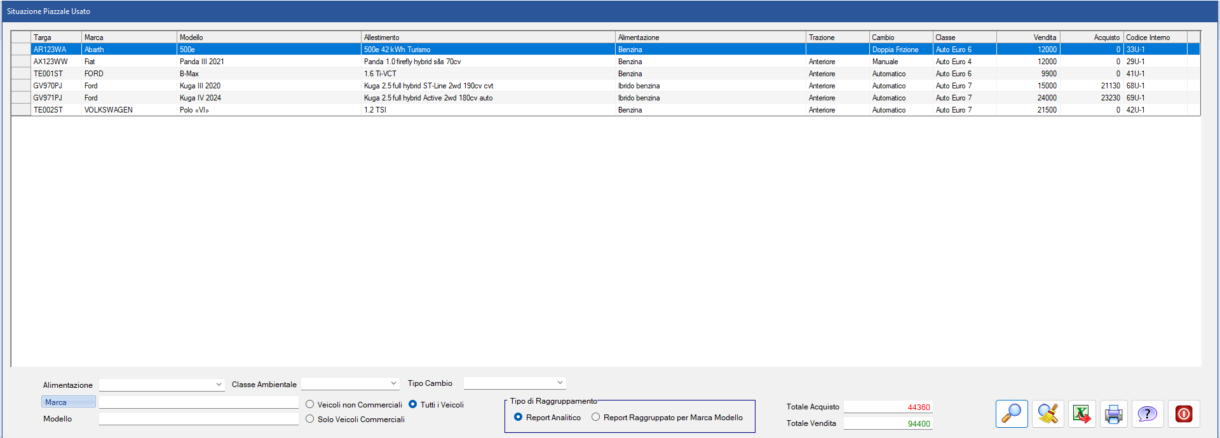This screenshot has width=1220, height=438.
Task: Open help with the question mark icon
Action: click(1147, 414)
